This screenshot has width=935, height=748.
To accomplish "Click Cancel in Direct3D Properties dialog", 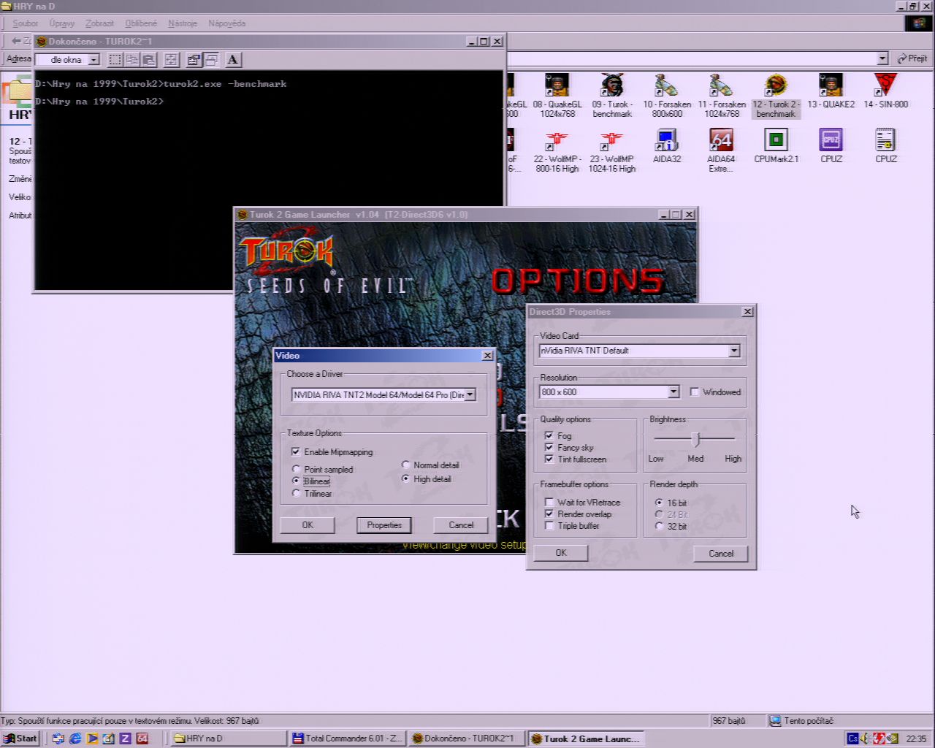I will (x=721, y=553).
